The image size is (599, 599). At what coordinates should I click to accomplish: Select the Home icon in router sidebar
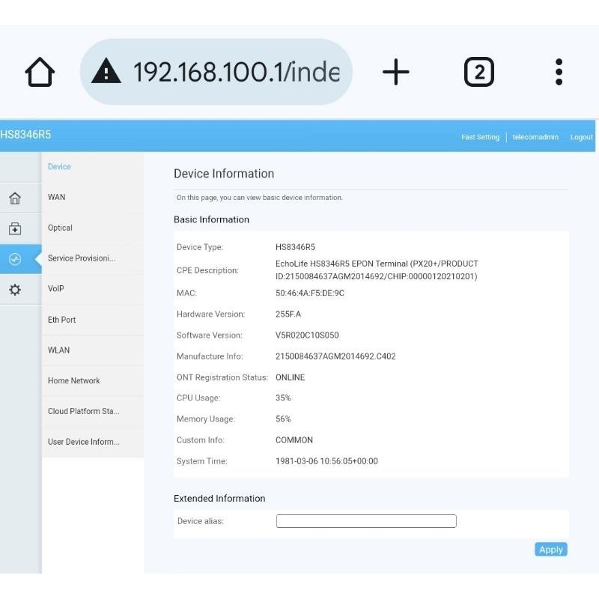(15, 198)
